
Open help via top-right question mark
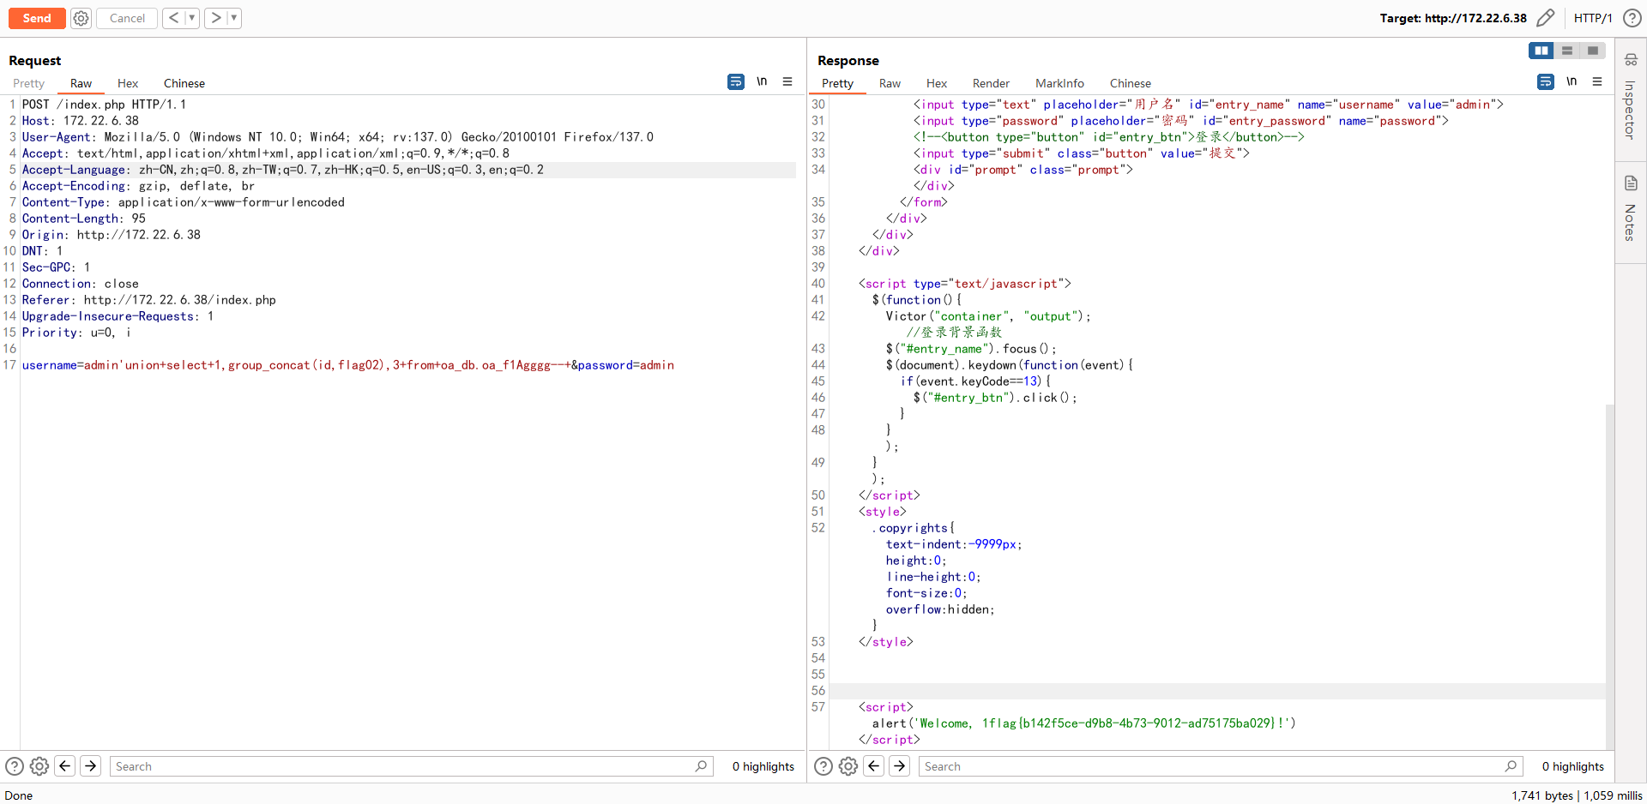tap(1632, 18)
